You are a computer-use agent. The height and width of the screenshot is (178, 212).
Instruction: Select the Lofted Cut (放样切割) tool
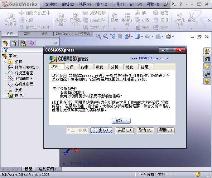click(x=94, y=27)
